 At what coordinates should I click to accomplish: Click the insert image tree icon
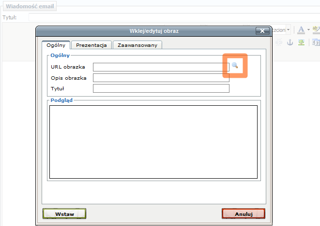pos(302,42)
